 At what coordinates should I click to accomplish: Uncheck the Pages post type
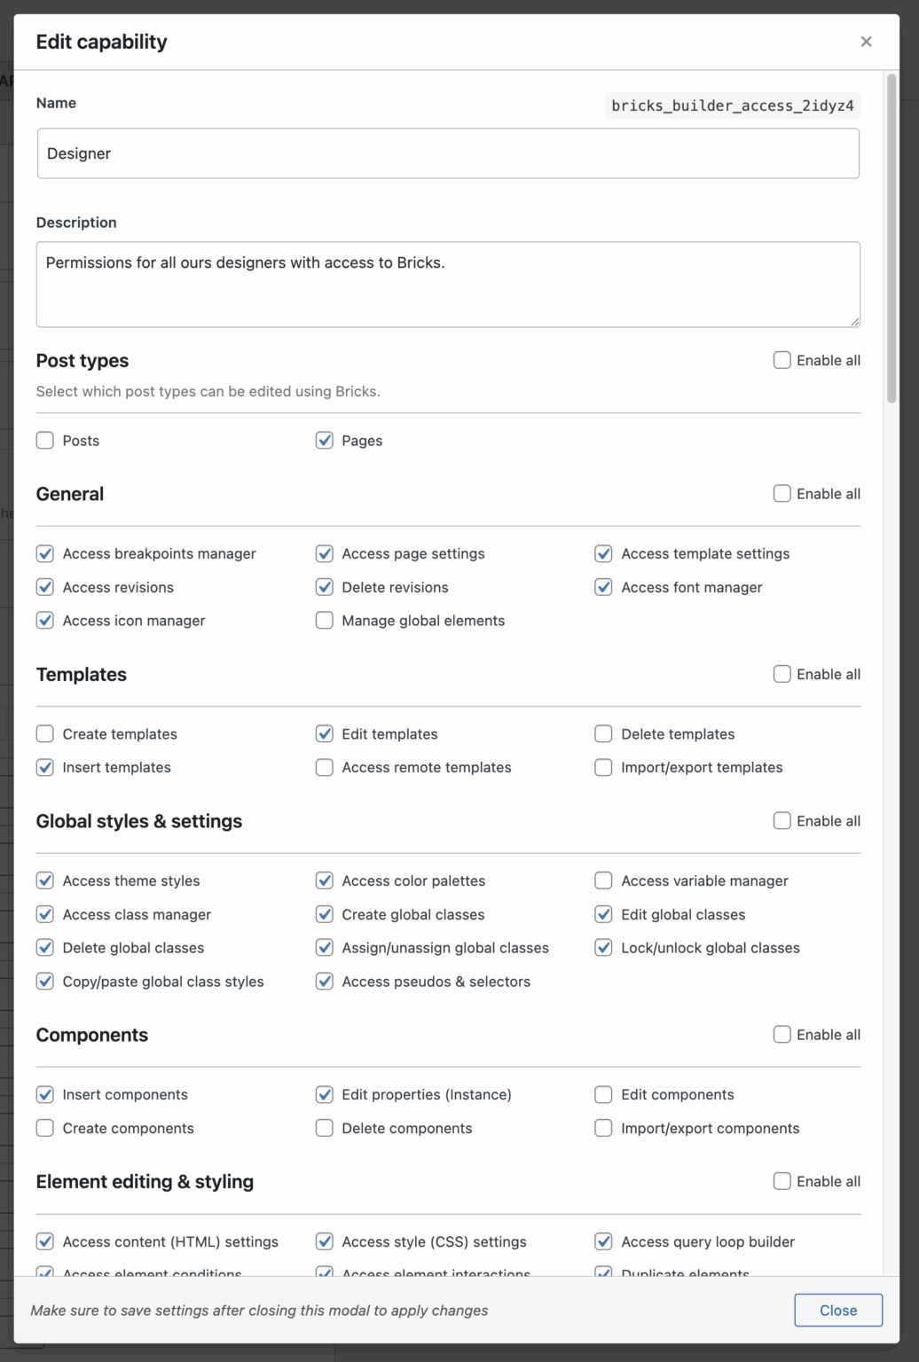pyautogui.click(x=324, y=440)
